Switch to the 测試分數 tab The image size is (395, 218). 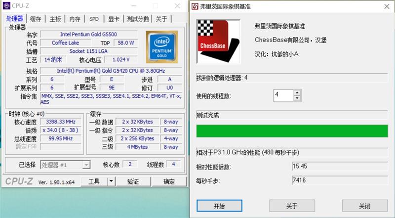[x=138, y=19]
